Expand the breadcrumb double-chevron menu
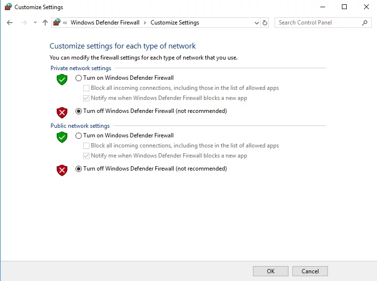The height and width of the screenshot is (281, 377). point(65,23)
